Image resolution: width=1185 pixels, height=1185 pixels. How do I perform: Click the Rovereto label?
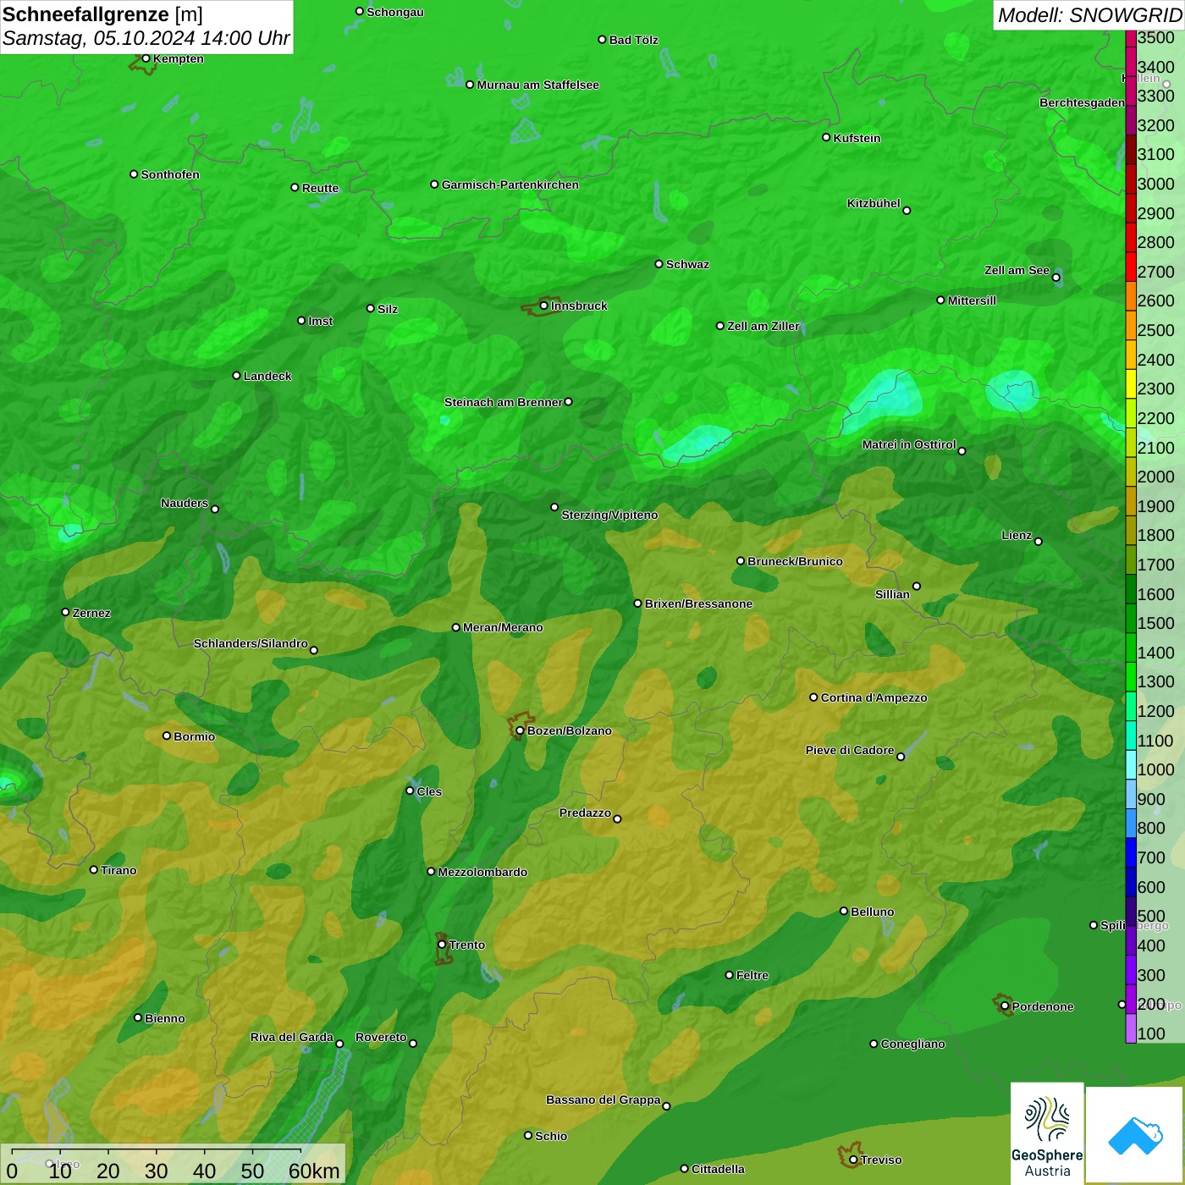tap(381, 1037)
